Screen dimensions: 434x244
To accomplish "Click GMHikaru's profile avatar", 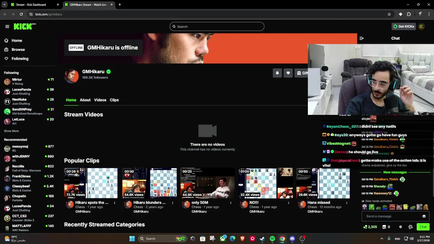I will click(x=72, y=76).
